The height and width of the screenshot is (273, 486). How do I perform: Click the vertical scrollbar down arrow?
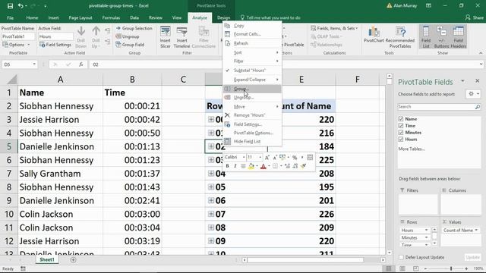pyautogui.click(x=390, y=253)
